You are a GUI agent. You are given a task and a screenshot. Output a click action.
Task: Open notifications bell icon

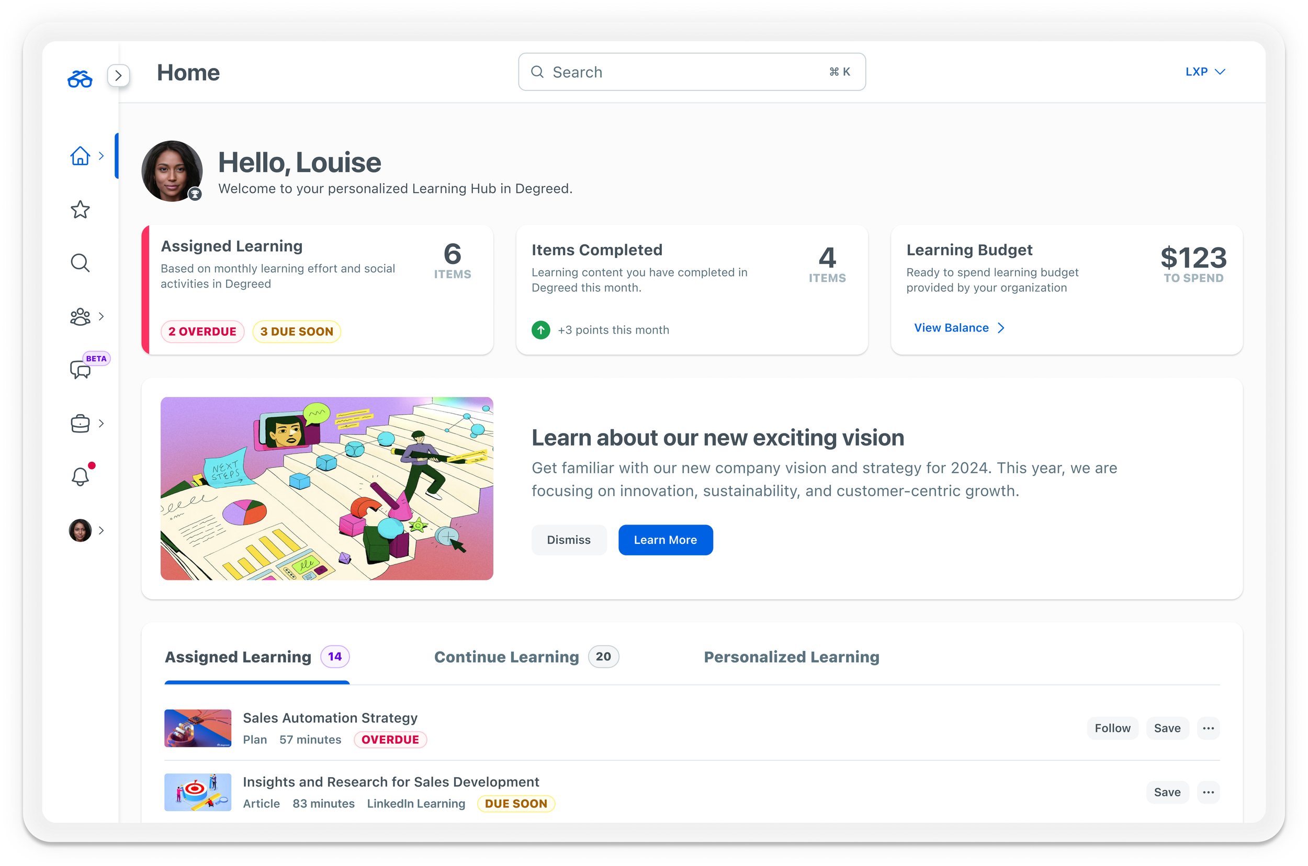coord(80,476)
